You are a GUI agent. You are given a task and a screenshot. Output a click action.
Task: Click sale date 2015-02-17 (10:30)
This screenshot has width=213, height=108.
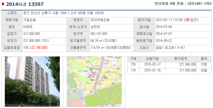[169, 20]
